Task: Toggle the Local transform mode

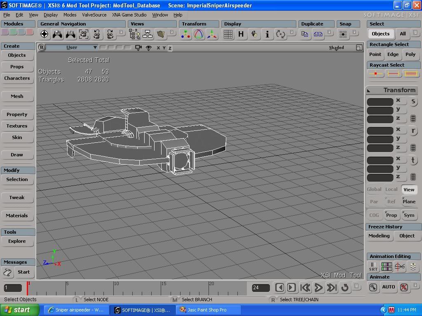Action: tap(392, 189)
